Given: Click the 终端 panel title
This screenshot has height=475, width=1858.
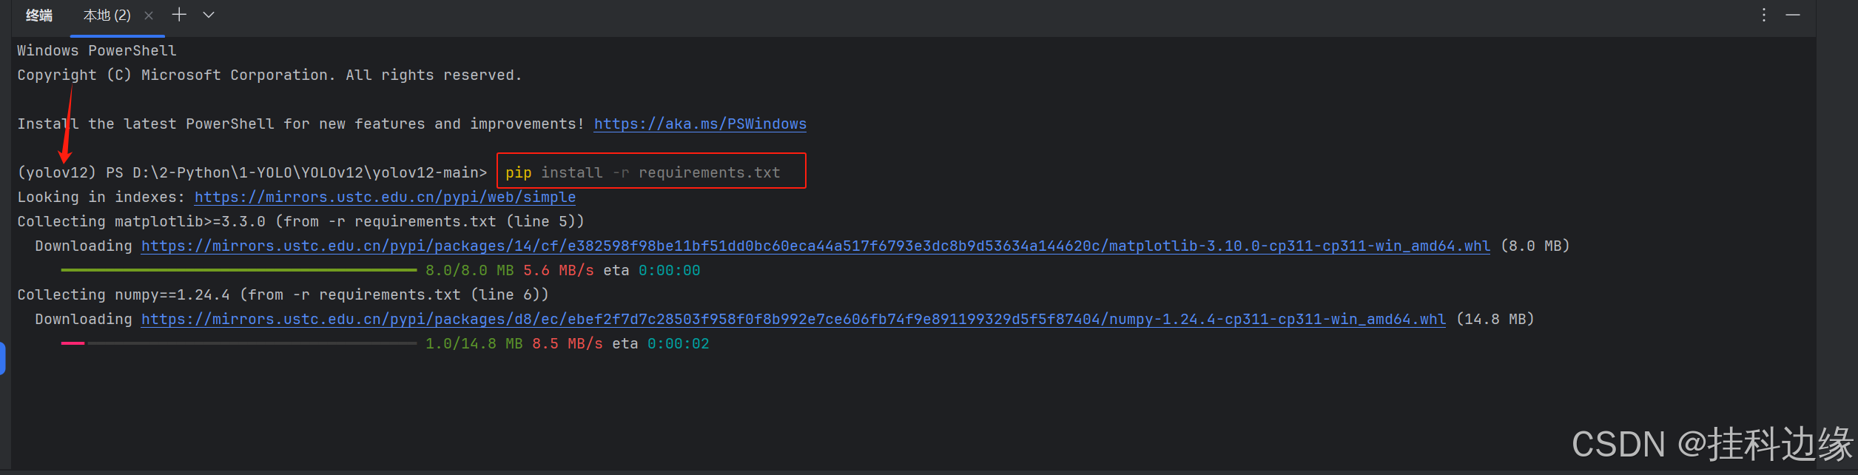Looking at the screenshot, I should click(x=38, y=16).
